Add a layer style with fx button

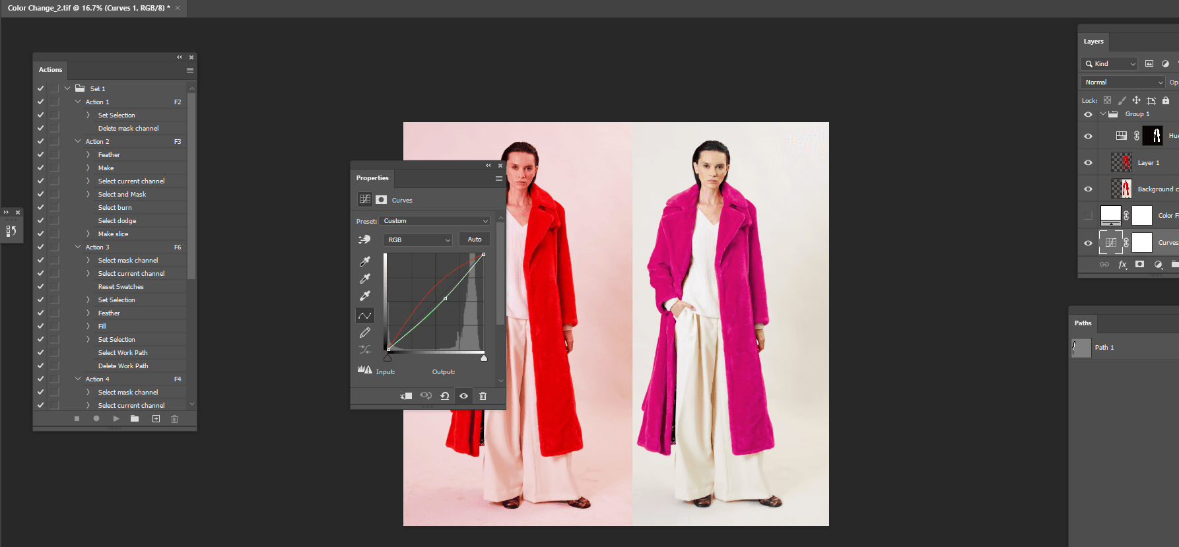1122,265
